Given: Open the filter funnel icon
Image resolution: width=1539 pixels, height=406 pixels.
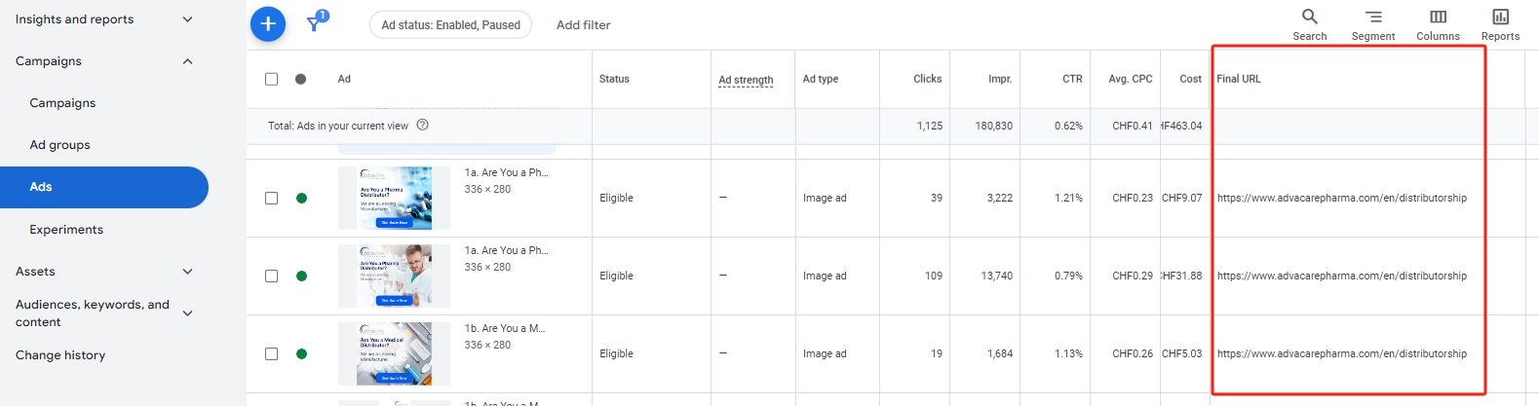Looking at the screenshot, I should pos(314,24).
